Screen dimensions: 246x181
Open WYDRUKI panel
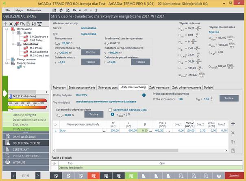(26, 162)
